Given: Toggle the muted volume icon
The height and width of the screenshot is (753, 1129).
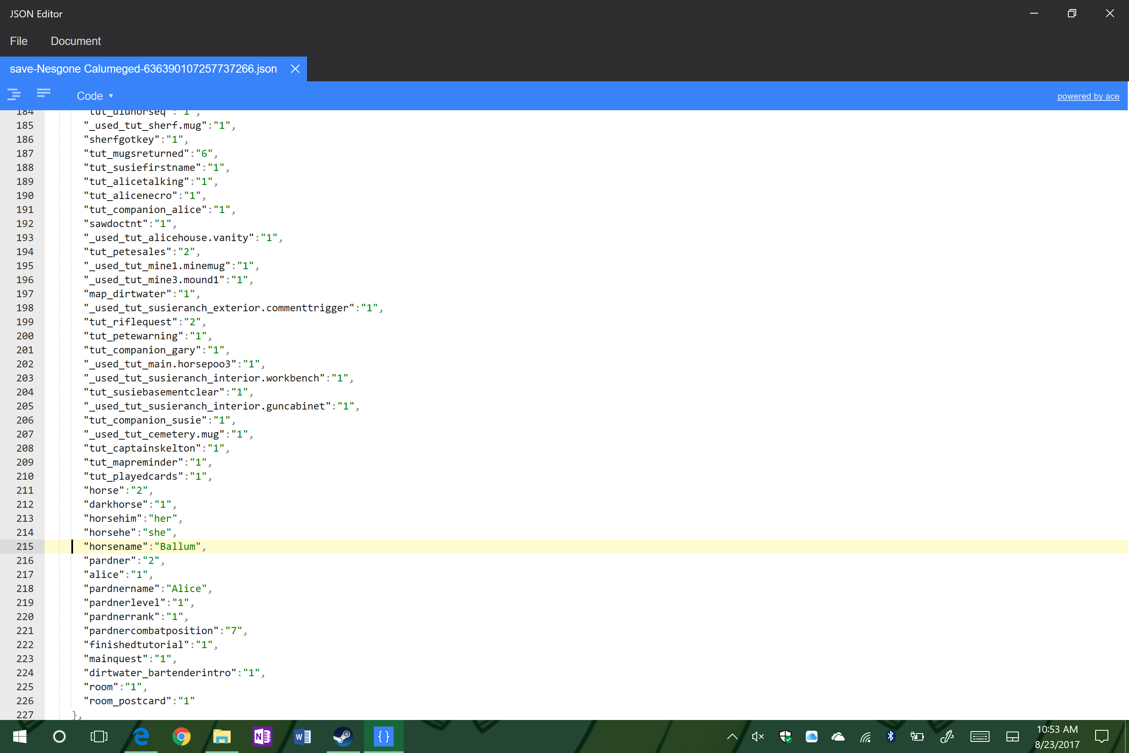Looking at the screenshot, I should point(758,736).
